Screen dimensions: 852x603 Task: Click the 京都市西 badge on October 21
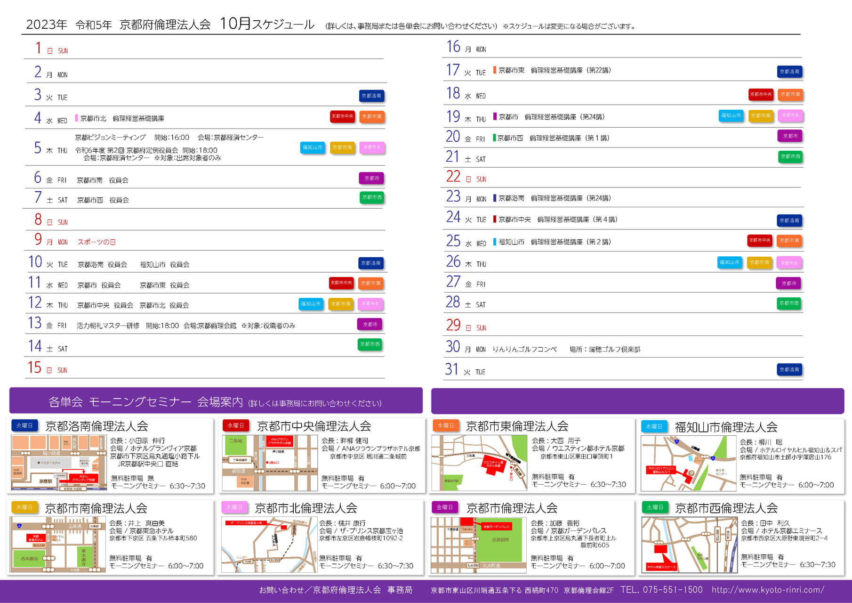(x=790, y=156)
